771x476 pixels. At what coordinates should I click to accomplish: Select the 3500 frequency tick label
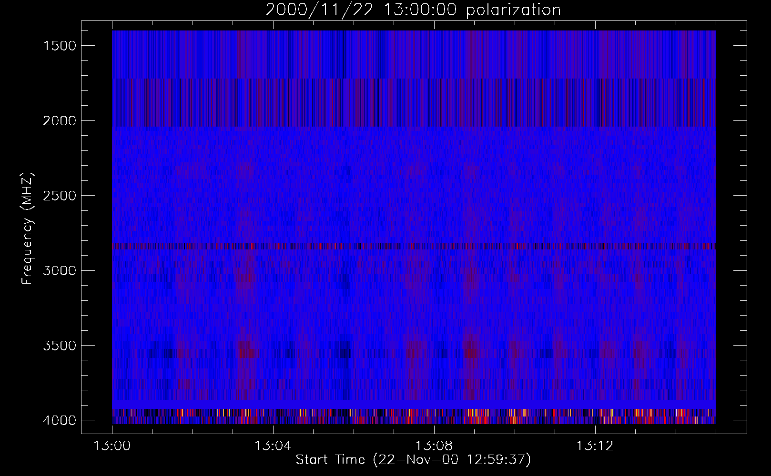(x=60, y=346)
